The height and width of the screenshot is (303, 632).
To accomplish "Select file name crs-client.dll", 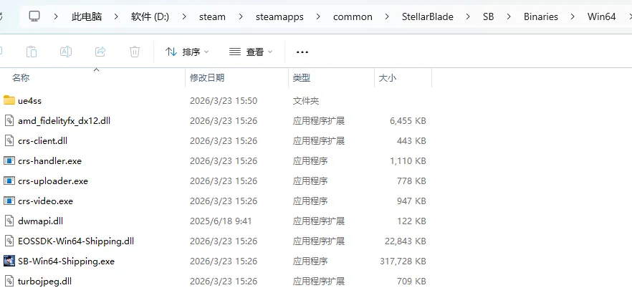I will [43, 141].
